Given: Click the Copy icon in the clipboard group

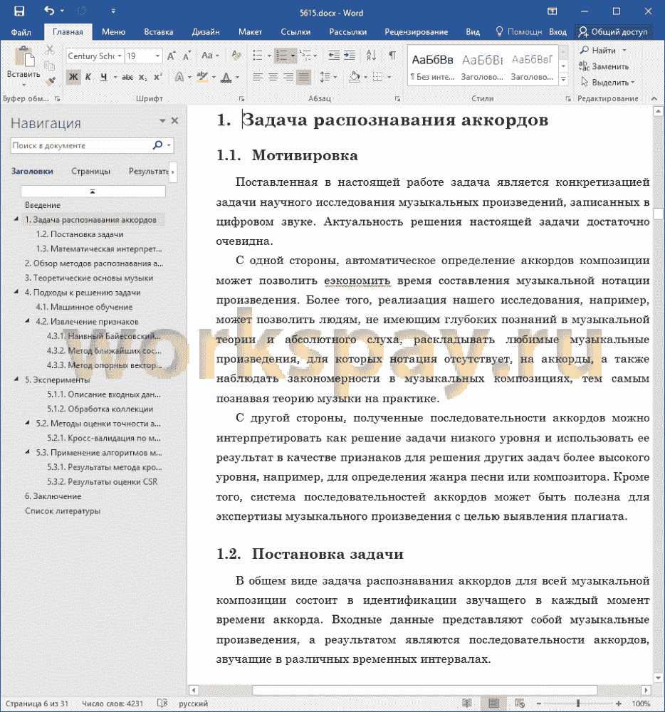Looking at the screenshot, I should (50, 66).
